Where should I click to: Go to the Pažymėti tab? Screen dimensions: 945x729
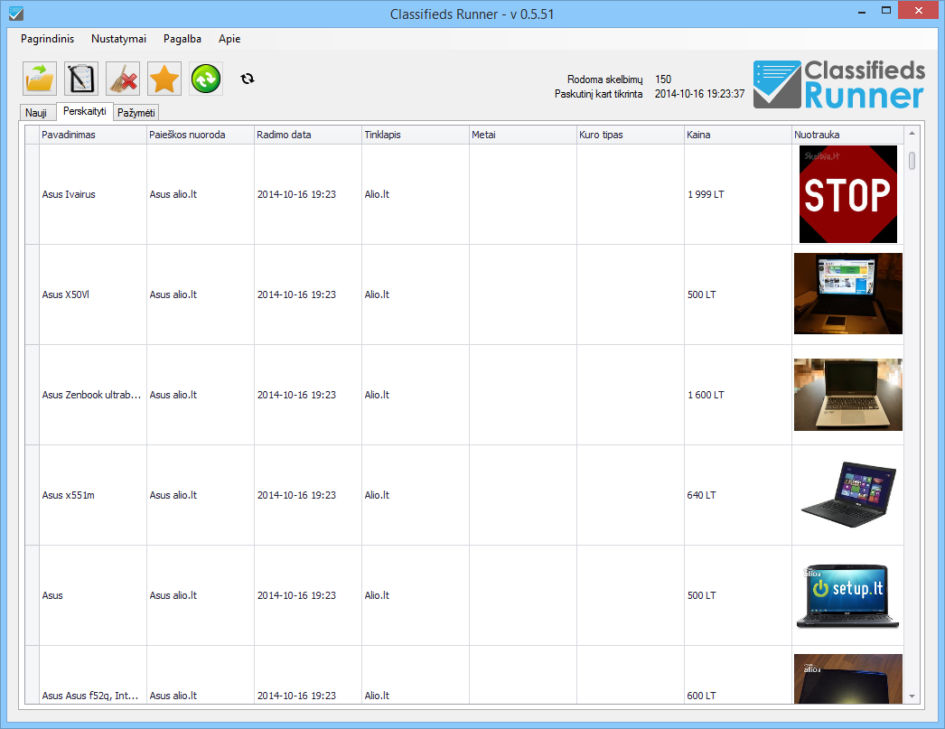click(x=136, y=113)
